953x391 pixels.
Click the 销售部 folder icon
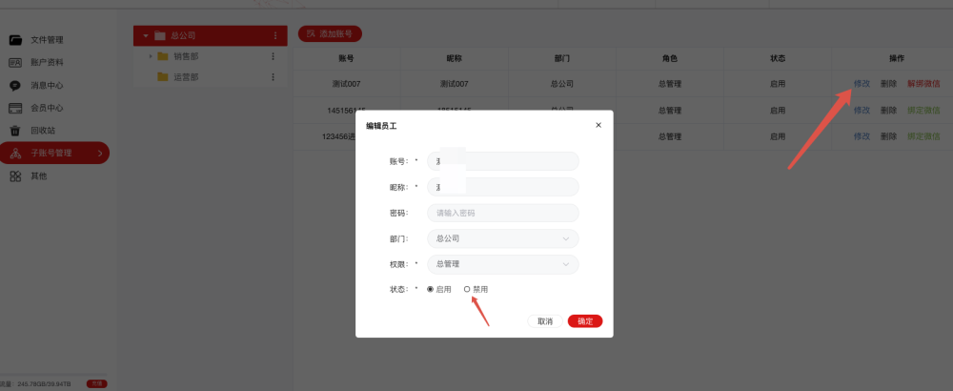tap(162, 56)
